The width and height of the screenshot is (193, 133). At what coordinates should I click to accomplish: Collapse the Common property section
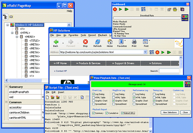pyautogui.click(x=6, y=102)
